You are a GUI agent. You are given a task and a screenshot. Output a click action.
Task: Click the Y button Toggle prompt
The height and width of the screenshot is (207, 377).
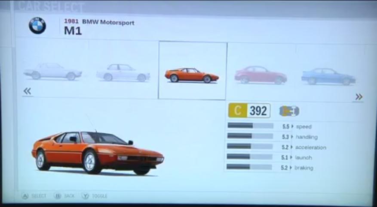click(x=95, y=196)
